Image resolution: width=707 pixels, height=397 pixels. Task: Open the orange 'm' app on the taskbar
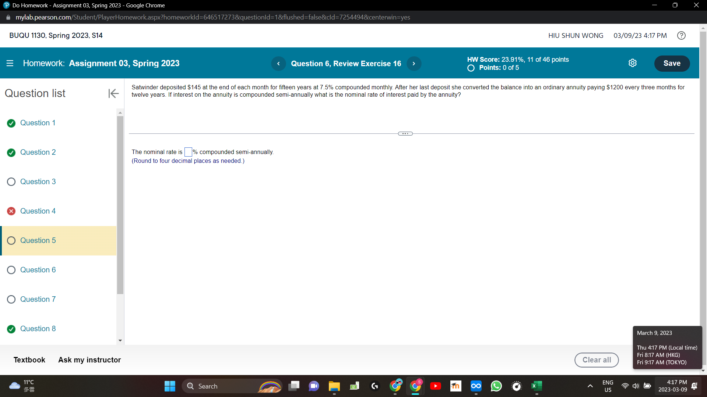click(x=455, y=386)
